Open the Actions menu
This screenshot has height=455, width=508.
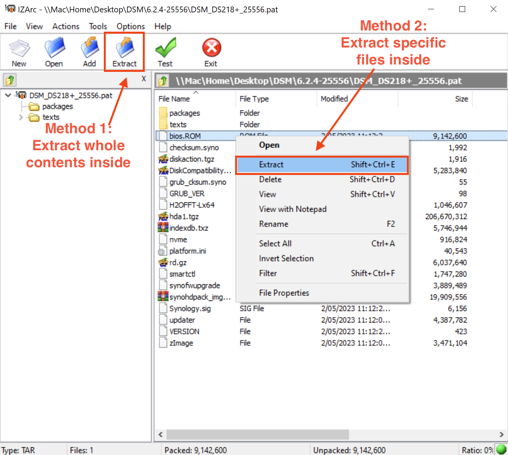[66, 26]
